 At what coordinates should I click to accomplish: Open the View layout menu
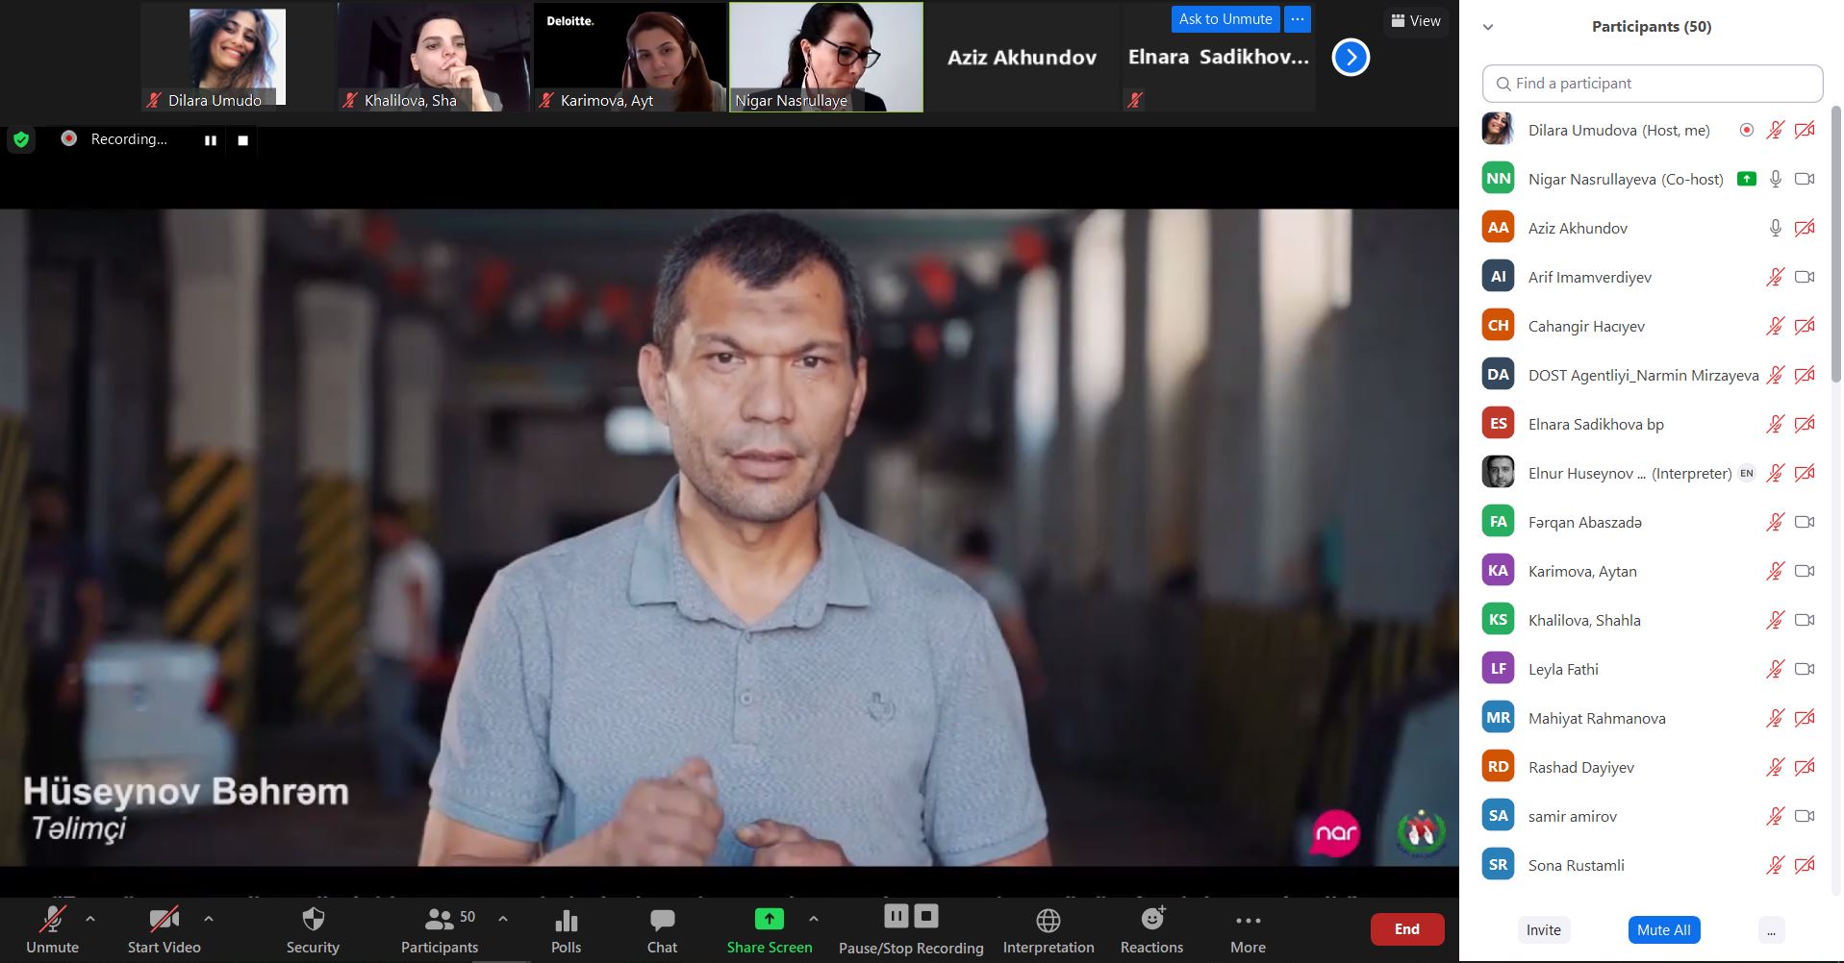coord(1415,21)
